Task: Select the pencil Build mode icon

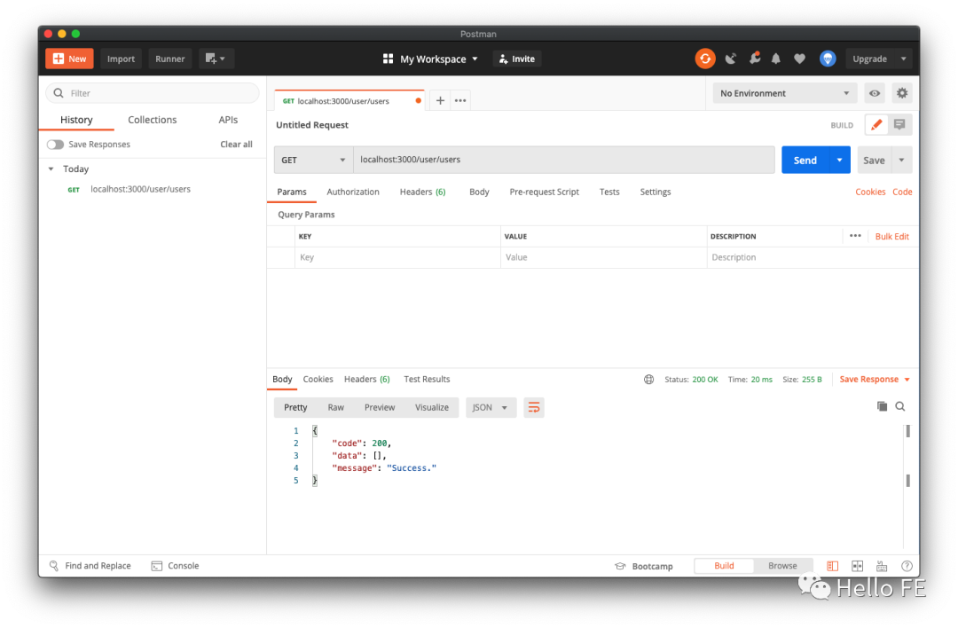Action: pyautogui.click(x=876, y=124)
